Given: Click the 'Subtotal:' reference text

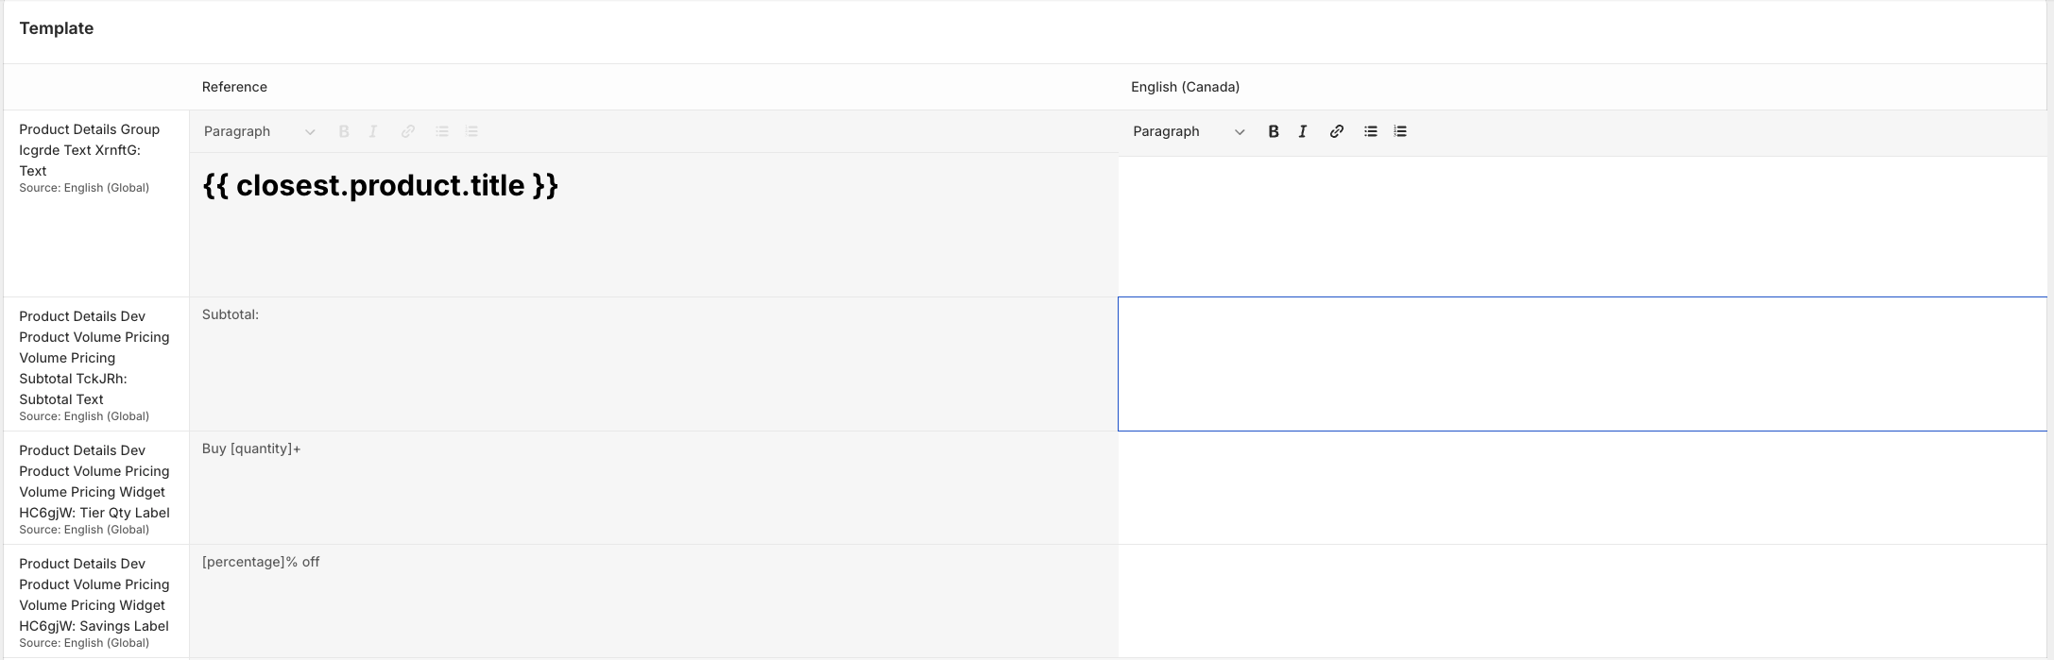Looking at the screenshot, I should point(231,314).
